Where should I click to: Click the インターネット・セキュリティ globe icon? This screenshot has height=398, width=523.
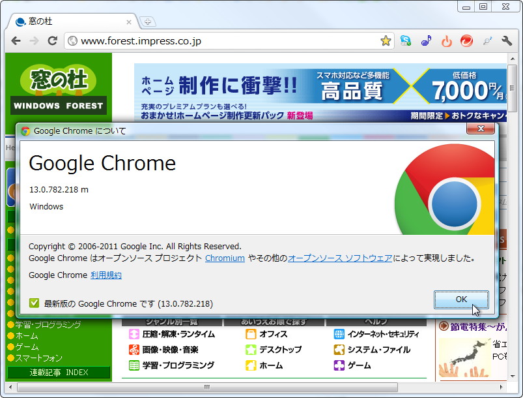point(339,334)
